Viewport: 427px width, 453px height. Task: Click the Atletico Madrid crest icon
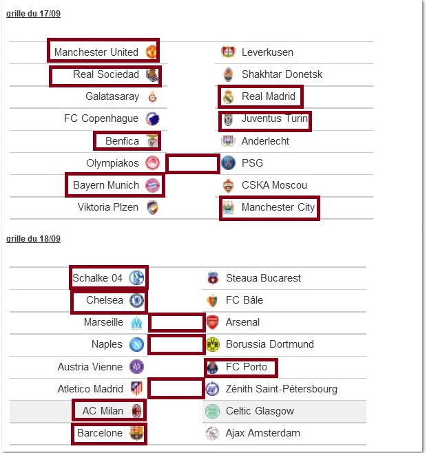click(x=136, y=388)
